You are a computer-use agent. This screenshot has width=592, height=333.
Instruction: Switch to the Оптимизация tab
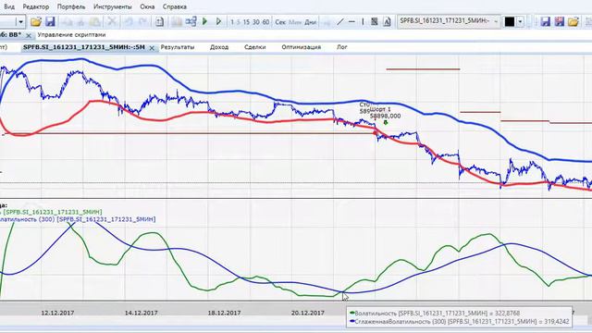[x=302, y=47]
